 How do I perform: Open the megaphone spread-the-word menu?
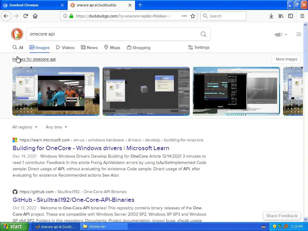pyautogui.click(x=281, y=35)
